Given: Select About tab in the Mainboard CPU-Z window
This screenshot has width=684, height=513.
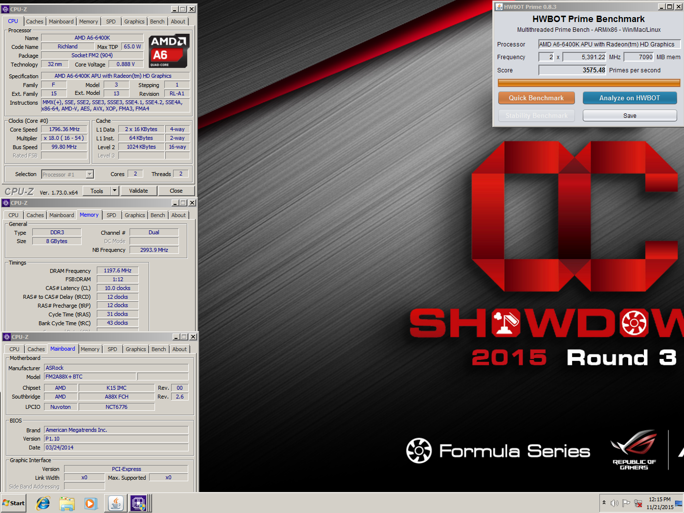Looking at the screenshot, I should point(179,349).
